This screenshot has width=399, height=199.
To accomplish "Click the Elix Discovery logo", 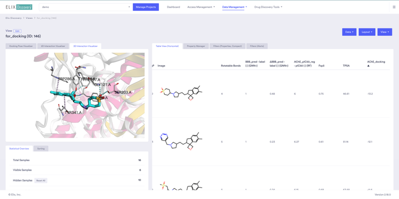I will 19,7.
